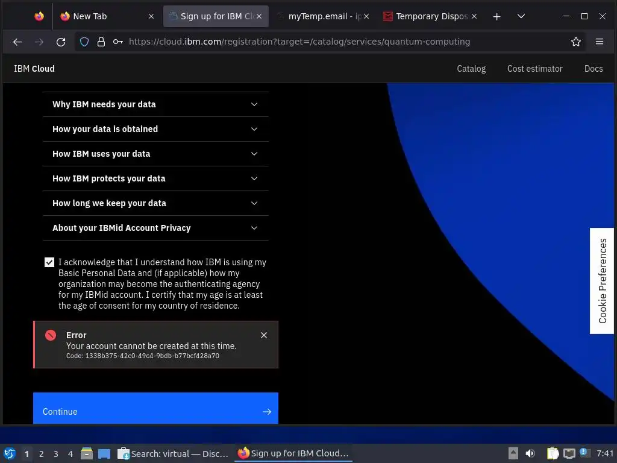Uncheck the acknowledge personal data checkbox

[49, 262]
